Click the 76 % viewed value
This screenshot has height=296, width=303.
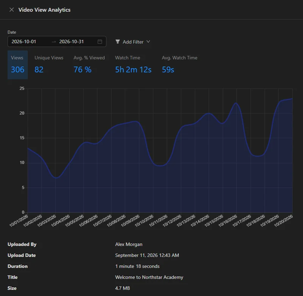tap(83, 70)
